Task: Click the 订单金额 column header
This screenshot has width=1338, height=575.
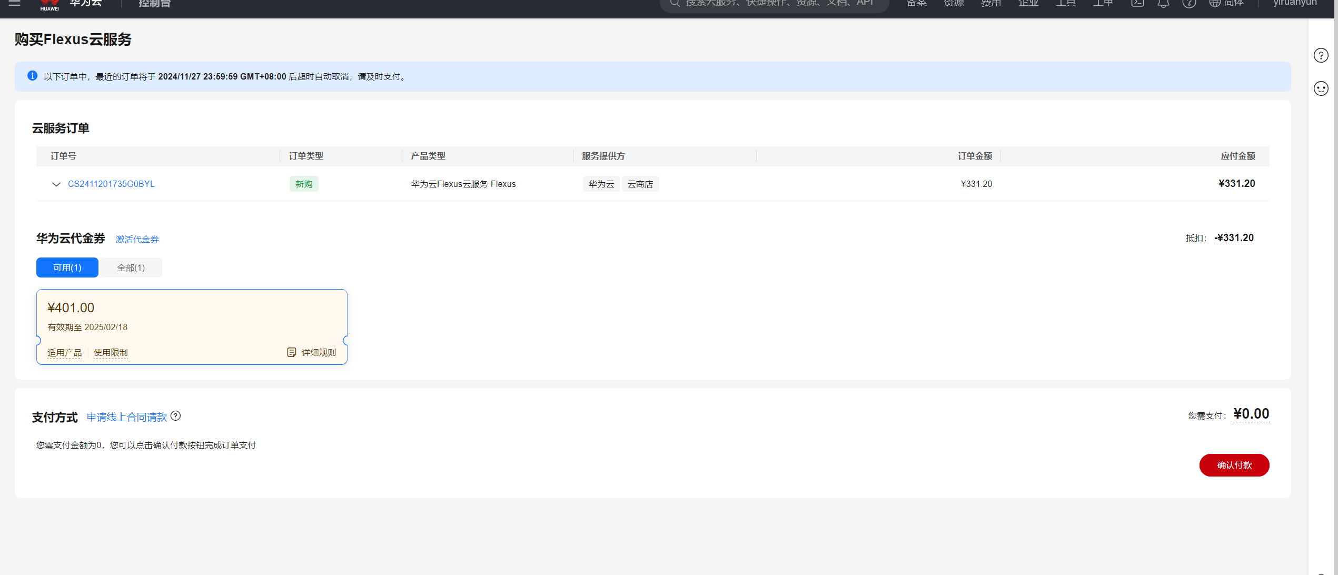Action: click(975, 156)
